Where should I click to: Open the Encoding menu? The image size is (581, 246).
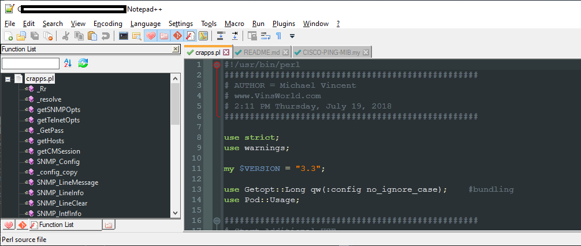coord(108,24)
